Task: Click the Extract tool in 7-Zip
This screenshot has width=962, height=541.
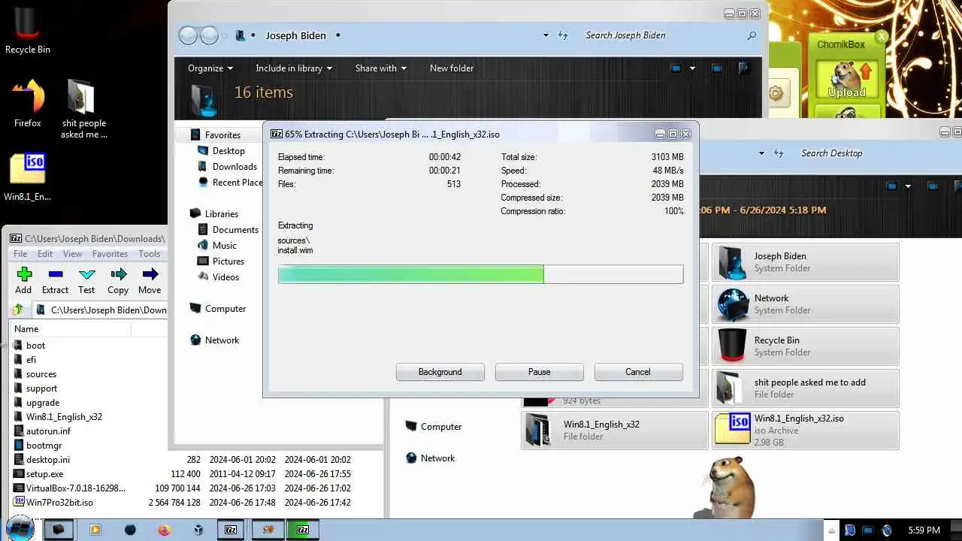Action: (x=55, y=280)
